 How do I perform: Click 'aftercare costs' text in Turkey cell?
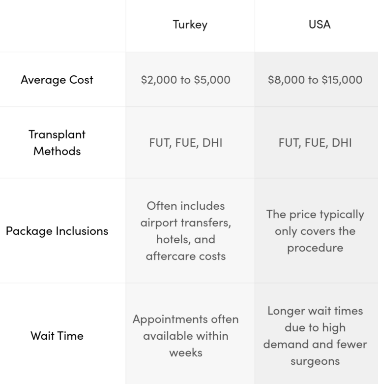pos(186,256)
